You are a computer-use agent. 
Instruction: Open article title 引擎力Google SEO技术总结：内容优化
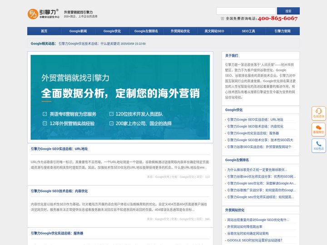[59, 191]
